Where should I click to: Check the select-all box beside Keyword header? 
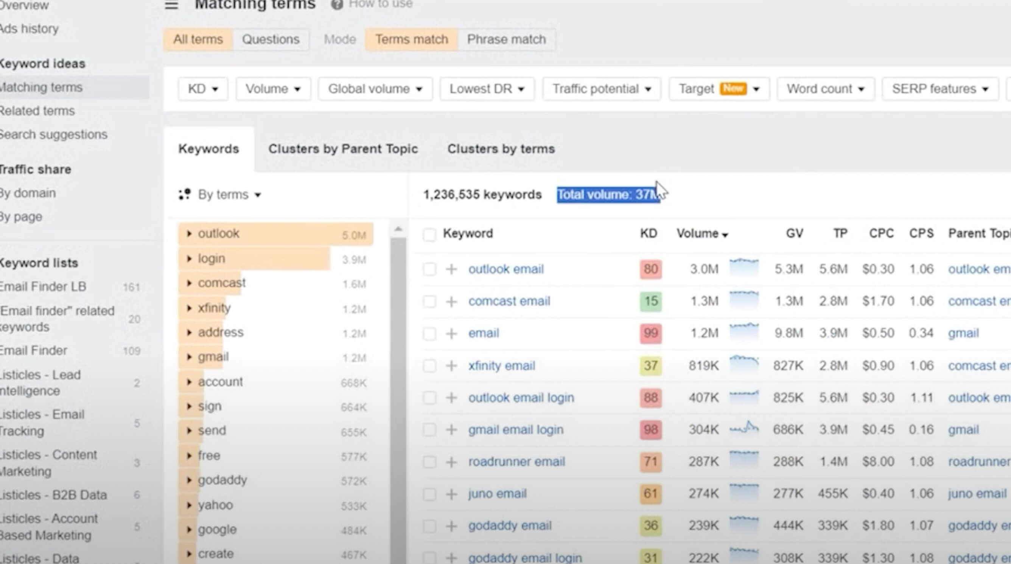pyautogui.click(x=429, y=234)
